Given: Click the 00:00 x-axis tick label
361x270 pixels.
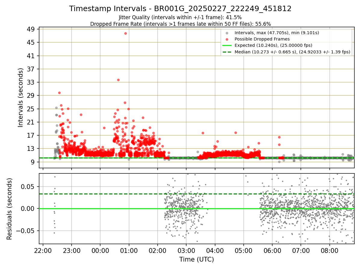Looking at the screenshot, I should tap(100, 251).
